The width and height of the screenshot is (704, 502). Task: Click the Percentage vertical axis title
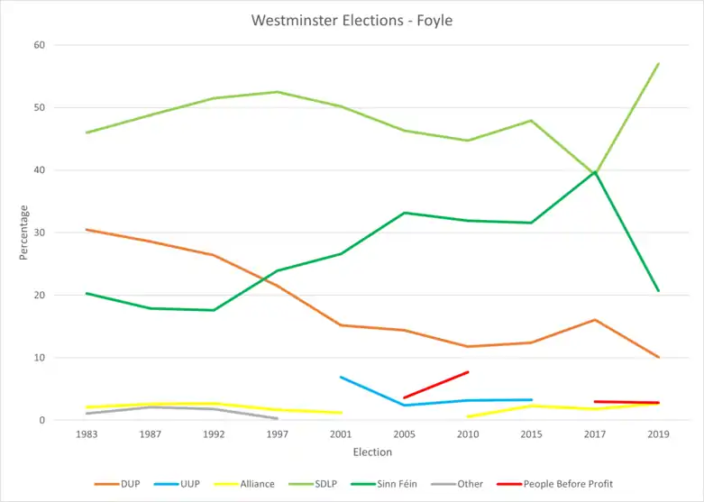click(24, 233)
